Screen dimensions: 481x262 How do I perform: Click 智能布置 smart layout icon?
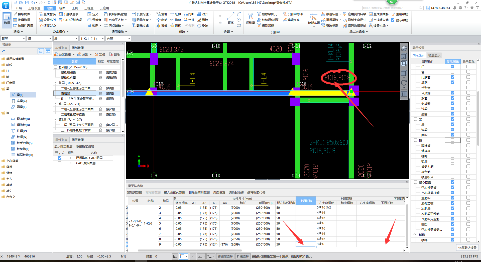pos(314,19)
